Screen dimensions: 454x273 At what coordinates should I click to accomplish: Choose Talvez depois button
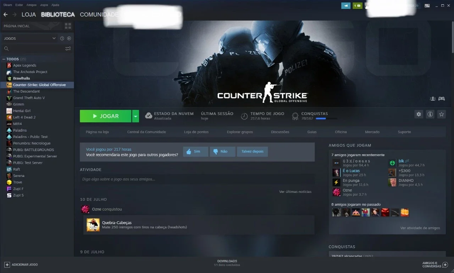click(x=253, y=151)
